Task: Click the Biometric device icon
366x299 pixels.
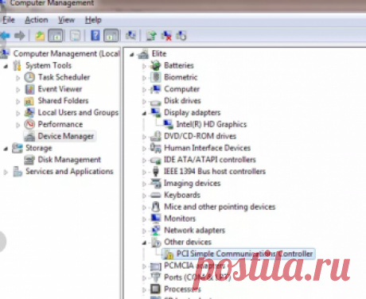Action: [x=156, y=77]
